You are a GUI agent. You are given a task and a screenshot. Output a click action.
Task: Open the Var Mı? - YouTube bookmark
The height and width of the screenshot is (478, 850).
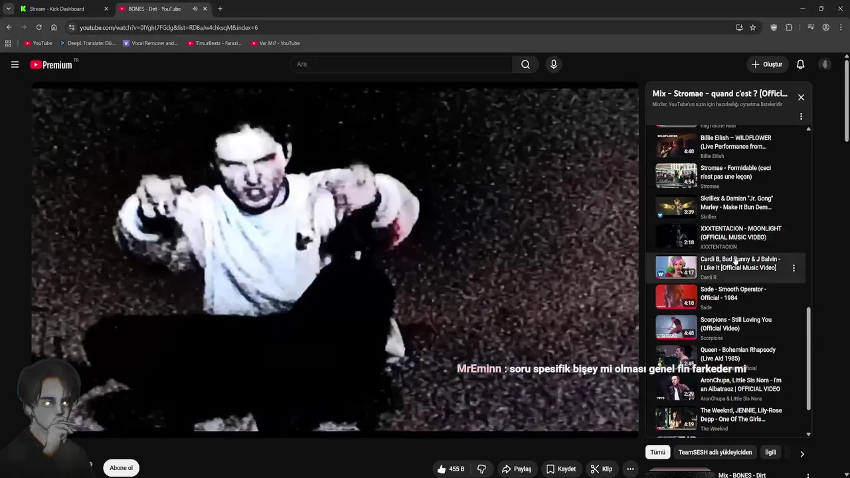coord(276,43)
